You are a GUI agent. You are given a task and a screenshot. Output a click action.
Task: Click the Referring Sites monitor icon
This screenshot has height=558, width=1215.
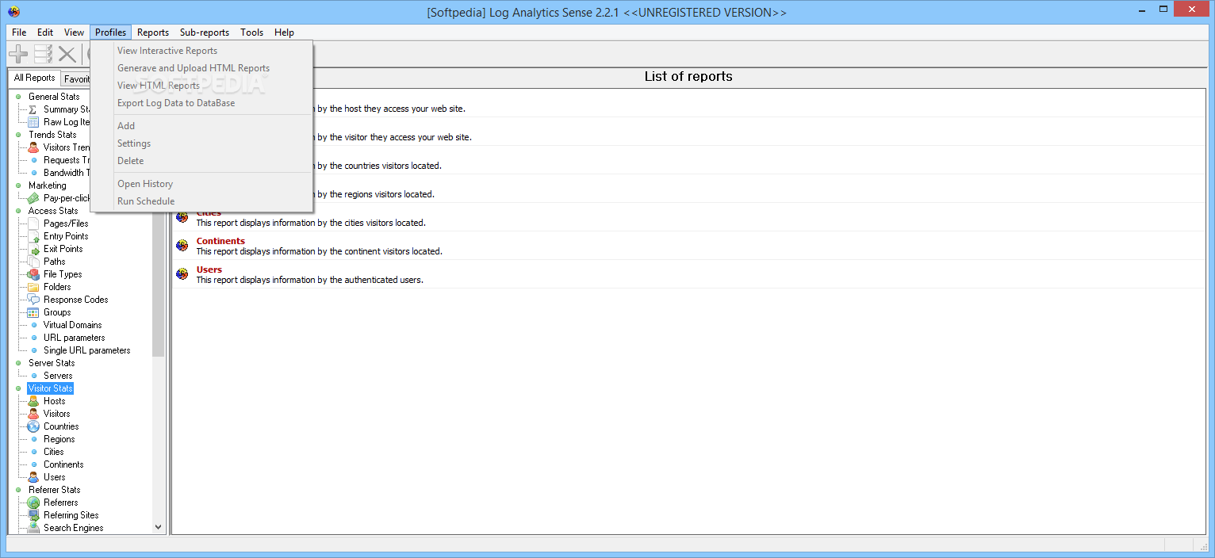[x=33, y=515]
